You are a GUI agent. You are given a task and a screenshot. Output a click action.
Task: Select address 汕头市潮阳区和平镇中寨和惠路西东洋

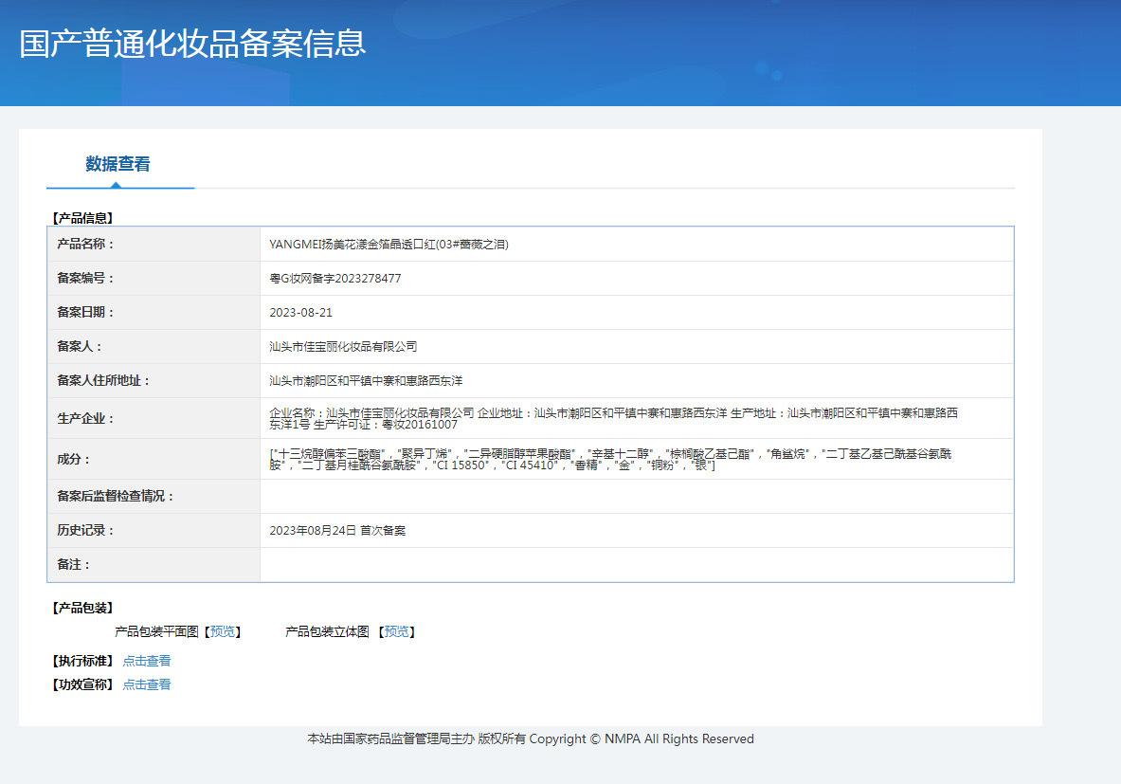click(366, 380)
